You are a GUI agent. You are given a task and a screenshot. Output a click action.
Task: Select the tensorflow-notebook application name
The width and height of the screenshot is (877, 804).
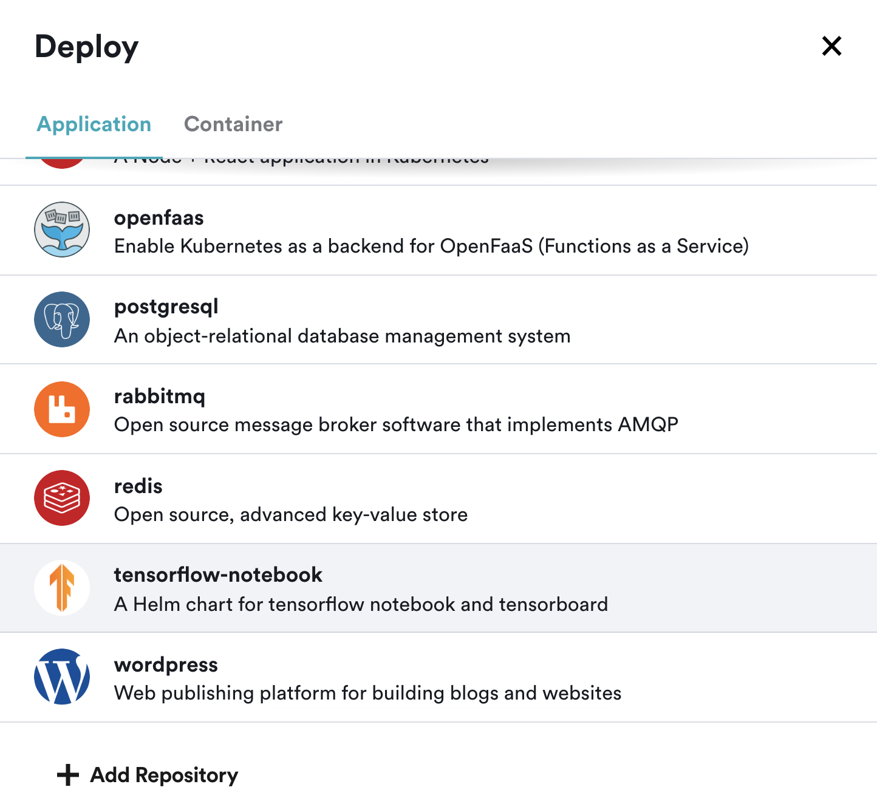tap(219, 575)
